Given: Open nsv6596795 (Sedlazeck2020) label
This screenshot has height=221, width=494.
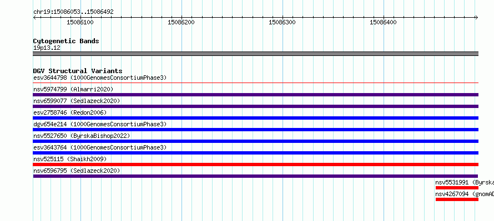Looking at the screenshot, I should [x=77, y=171].
